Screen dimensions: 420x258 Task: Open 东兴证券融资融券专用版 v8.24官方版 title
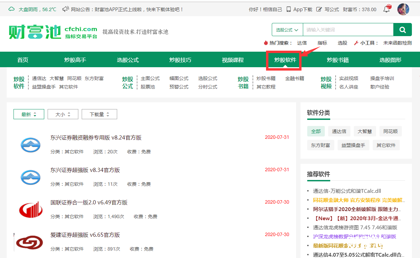click(x=96, y=138)
